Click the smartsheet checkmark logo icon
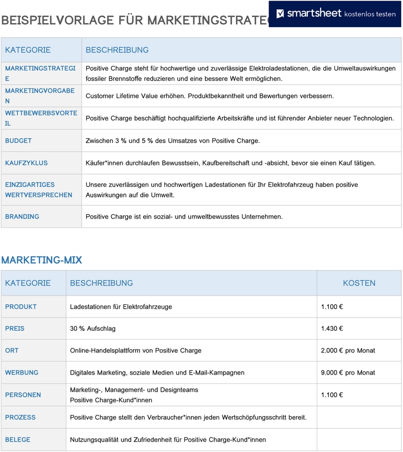This screenshot has width=403, height=452. [x=280, y=13]
